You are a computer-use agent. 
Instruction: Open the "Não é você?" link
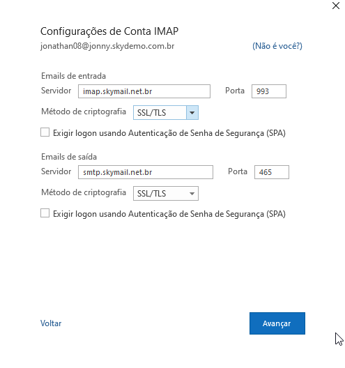[x=277, y=46]
